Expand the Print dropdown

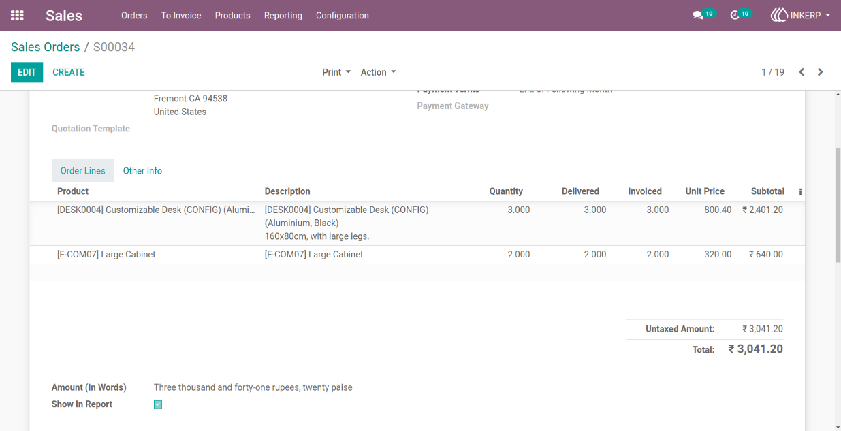click(x=336, y=72)
